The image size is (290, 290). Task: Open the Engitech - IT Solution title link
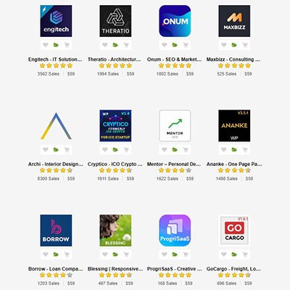point(55,59)
